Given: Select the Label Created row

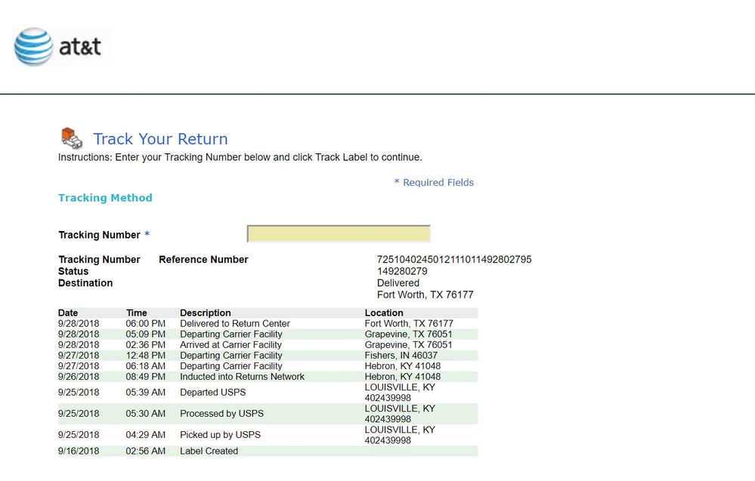Looking at the screenshot, I should (209, 451).
